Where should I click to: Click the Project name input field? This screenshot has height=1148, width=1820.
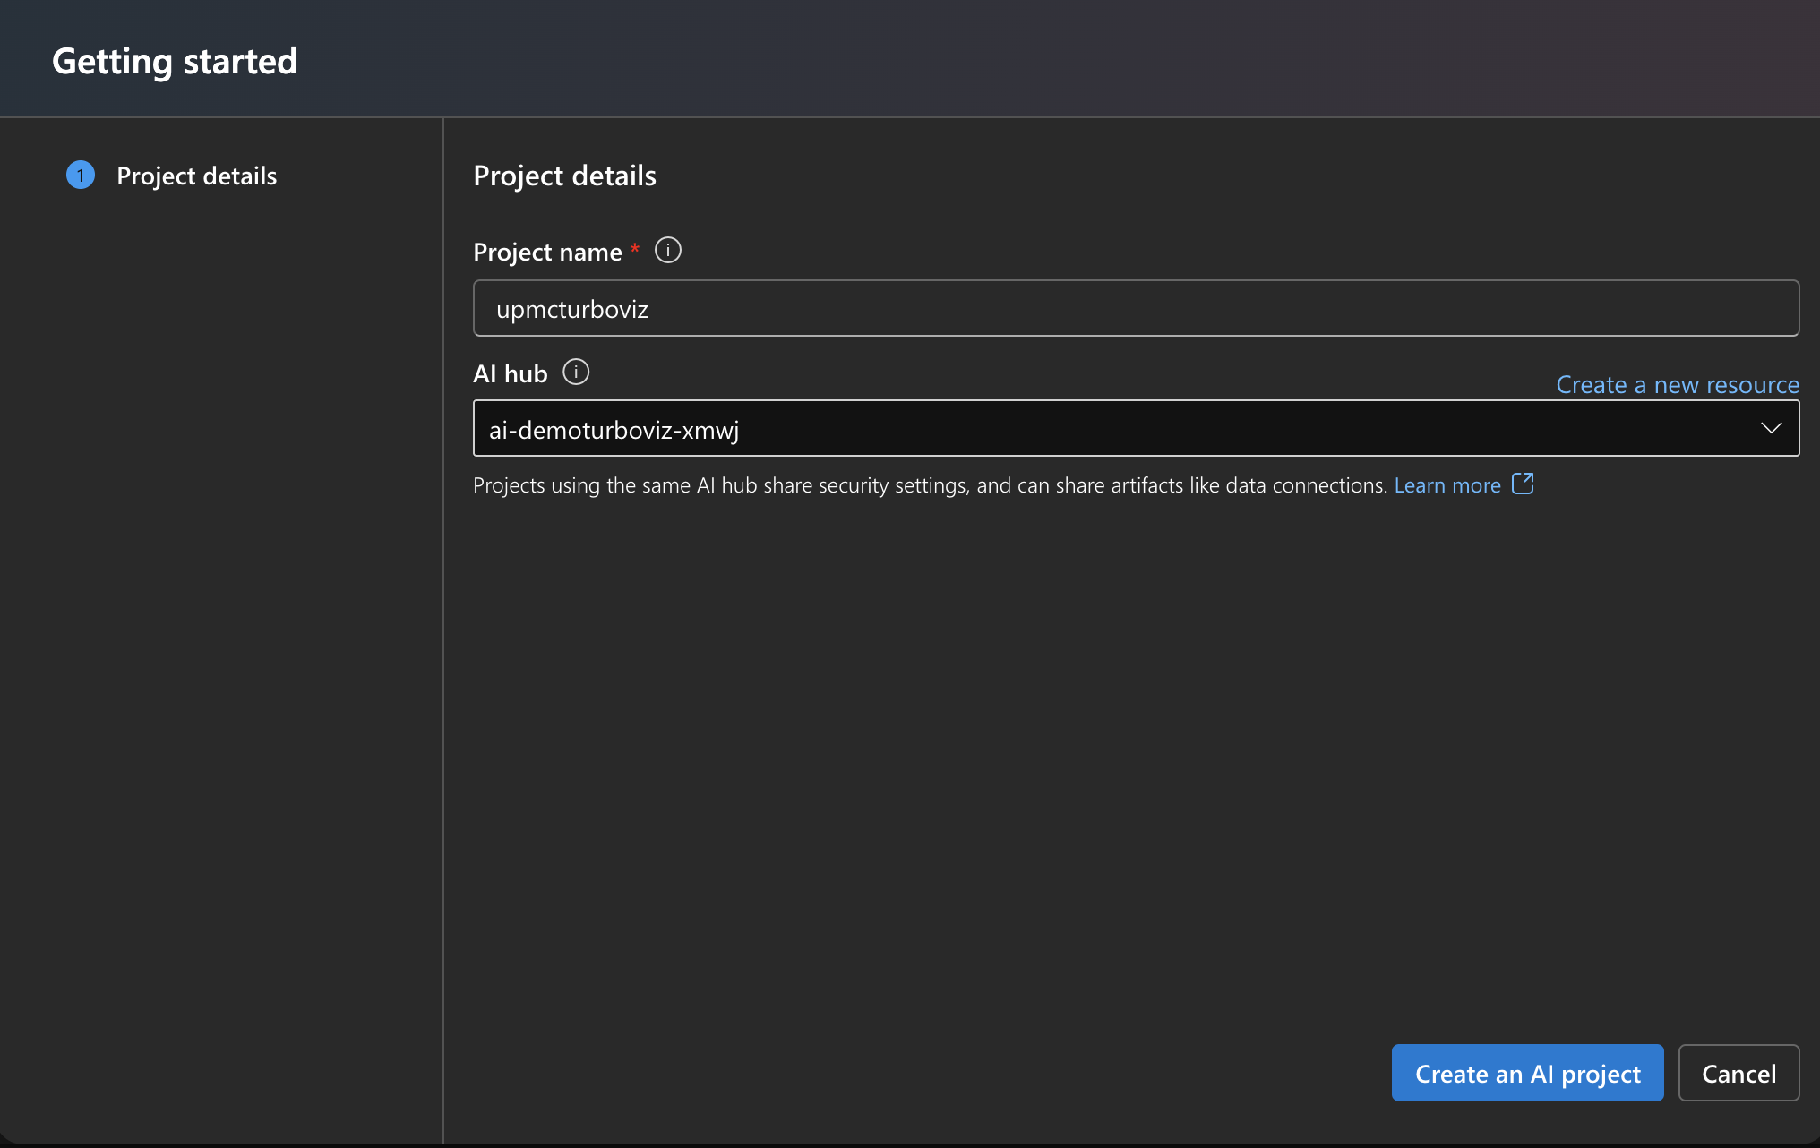click(1136, 308)
